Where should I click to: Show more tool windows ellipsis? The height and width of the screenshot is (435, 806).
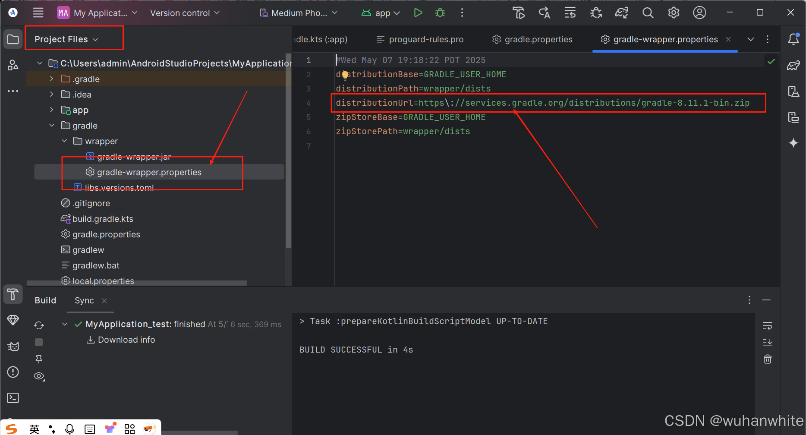13,91
